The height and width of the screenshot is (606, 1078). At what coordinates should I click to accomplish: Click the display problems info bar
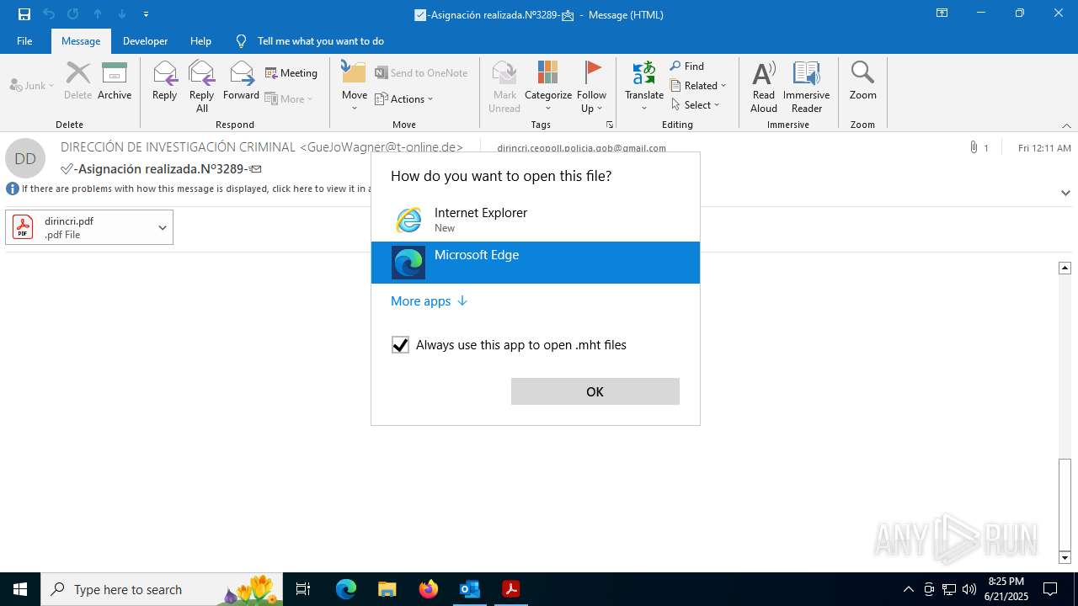pyautogui.click(x=189, y=189)
